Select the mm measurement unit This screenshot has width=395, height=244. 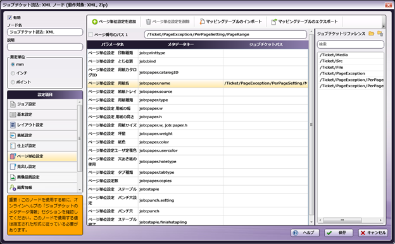coord(13,64)
